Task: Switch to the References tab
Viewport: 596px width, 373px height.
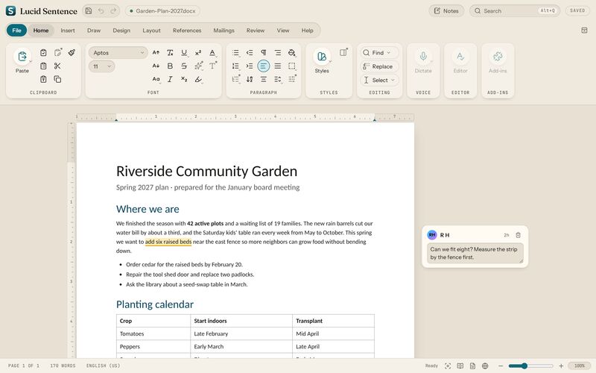Action: tap(187, 31)
